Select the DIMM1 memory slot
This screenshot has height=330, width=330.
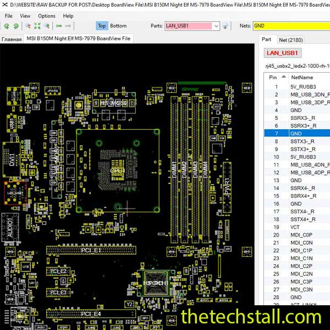pos(174,169)
